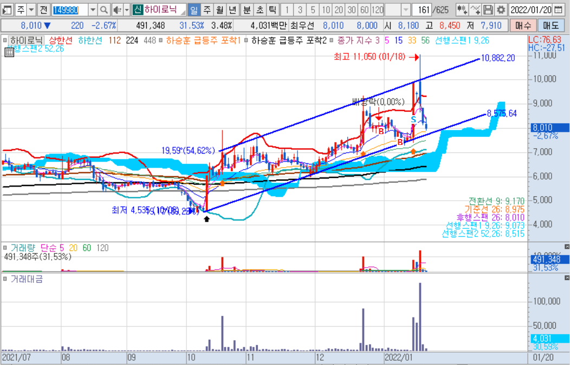Screen dimensions: 570x365
Task: Edit the 161 bar count field
Action: coord(422,10)
